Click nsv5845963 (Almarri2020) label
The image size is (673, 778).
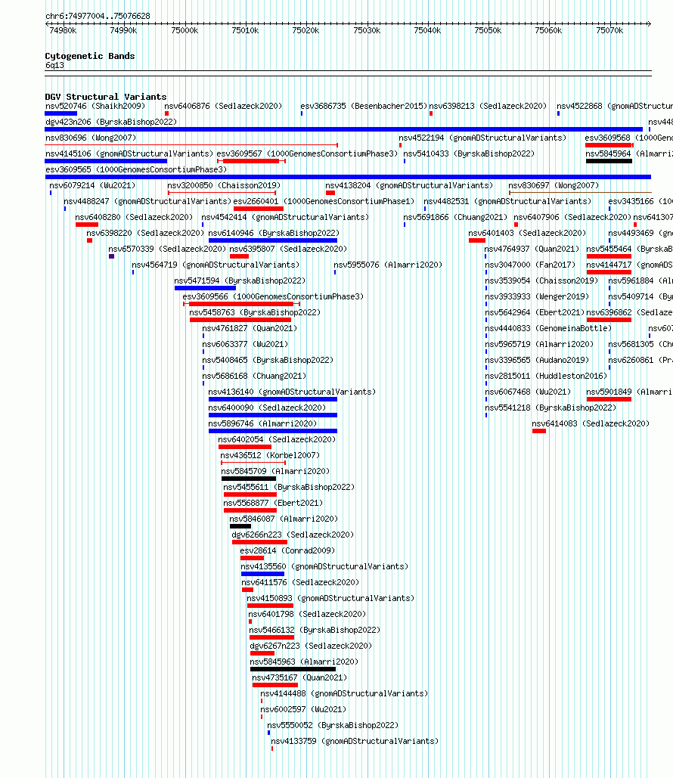[304, 662]
